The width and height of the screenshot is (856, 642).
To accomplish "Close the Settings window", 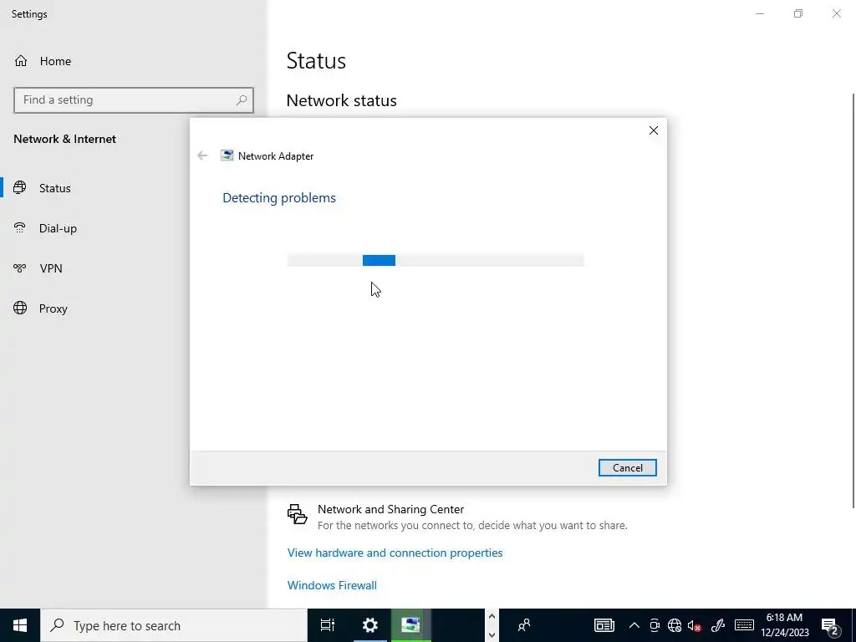I will 836,13.
